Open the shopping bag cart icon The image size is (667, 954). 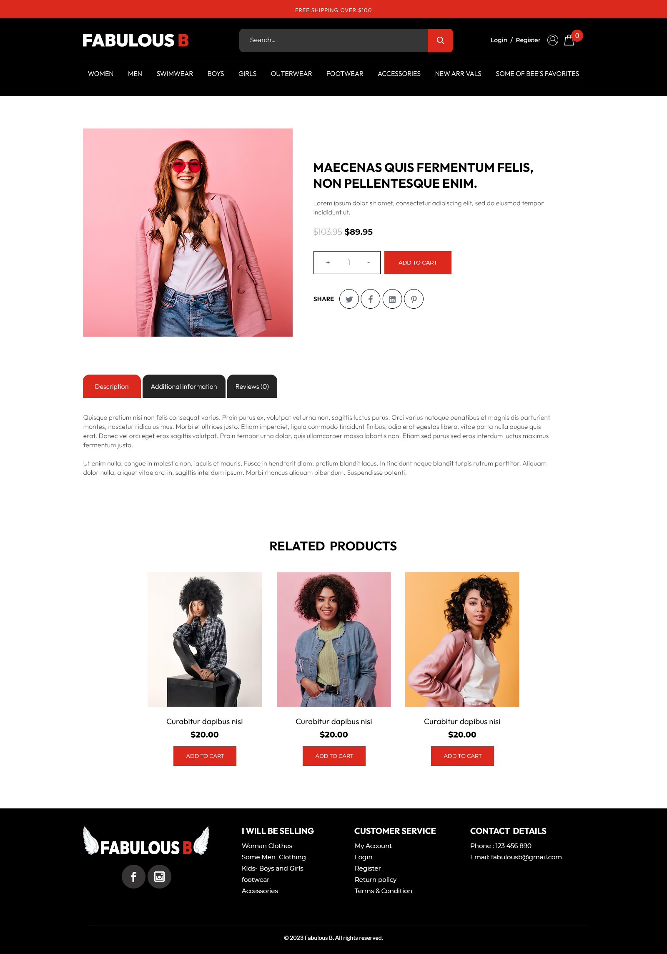click(569, 40)
